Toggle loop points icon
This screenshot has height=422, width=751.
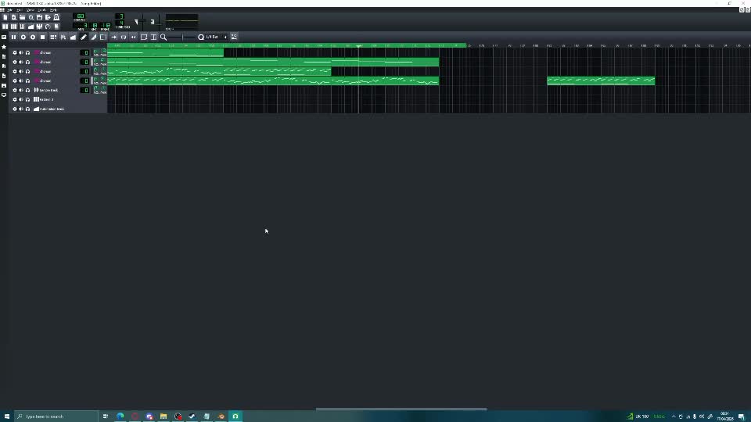point(124,37)
